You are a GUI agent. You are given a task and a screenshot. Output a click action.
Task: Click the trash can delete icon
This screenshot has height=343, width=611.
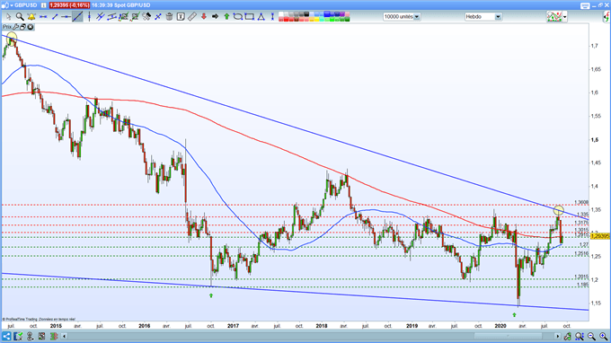pyautogui.click(x=169, y=17)
